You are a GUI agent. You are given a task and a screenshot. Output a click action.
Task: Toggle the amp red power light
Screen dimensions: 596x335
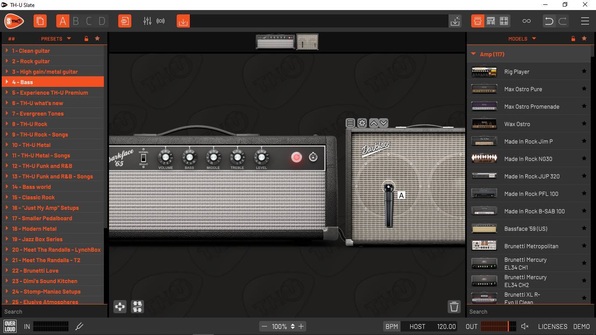[x=296, y=157]
